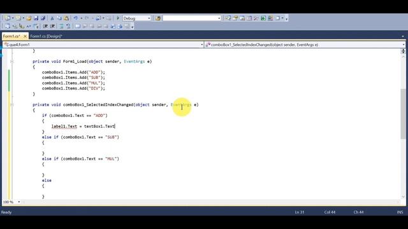Open the New Project dropdown arrow
Image resolution: width=408 pixels, height=229 pixels.
13,18
